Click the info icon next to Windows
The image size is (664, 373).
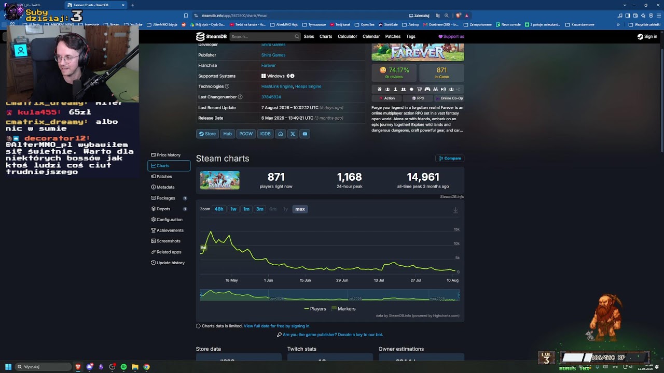292,76
